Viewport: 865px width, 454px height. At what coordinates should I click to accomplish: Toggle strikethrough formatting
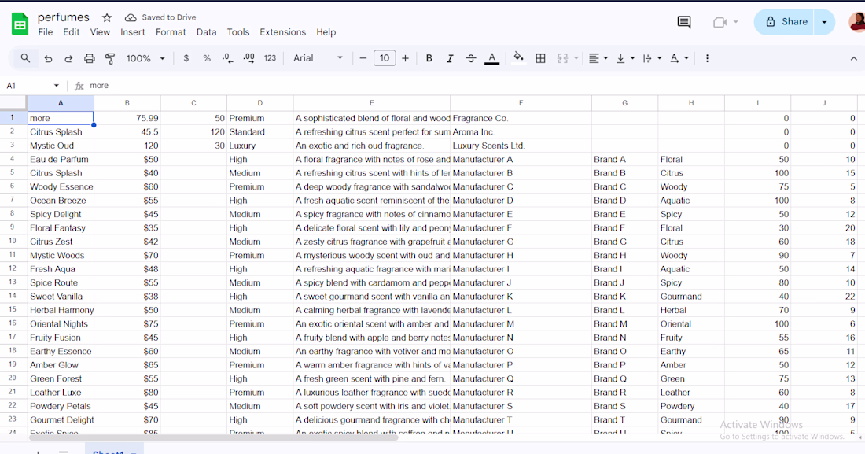471,58
